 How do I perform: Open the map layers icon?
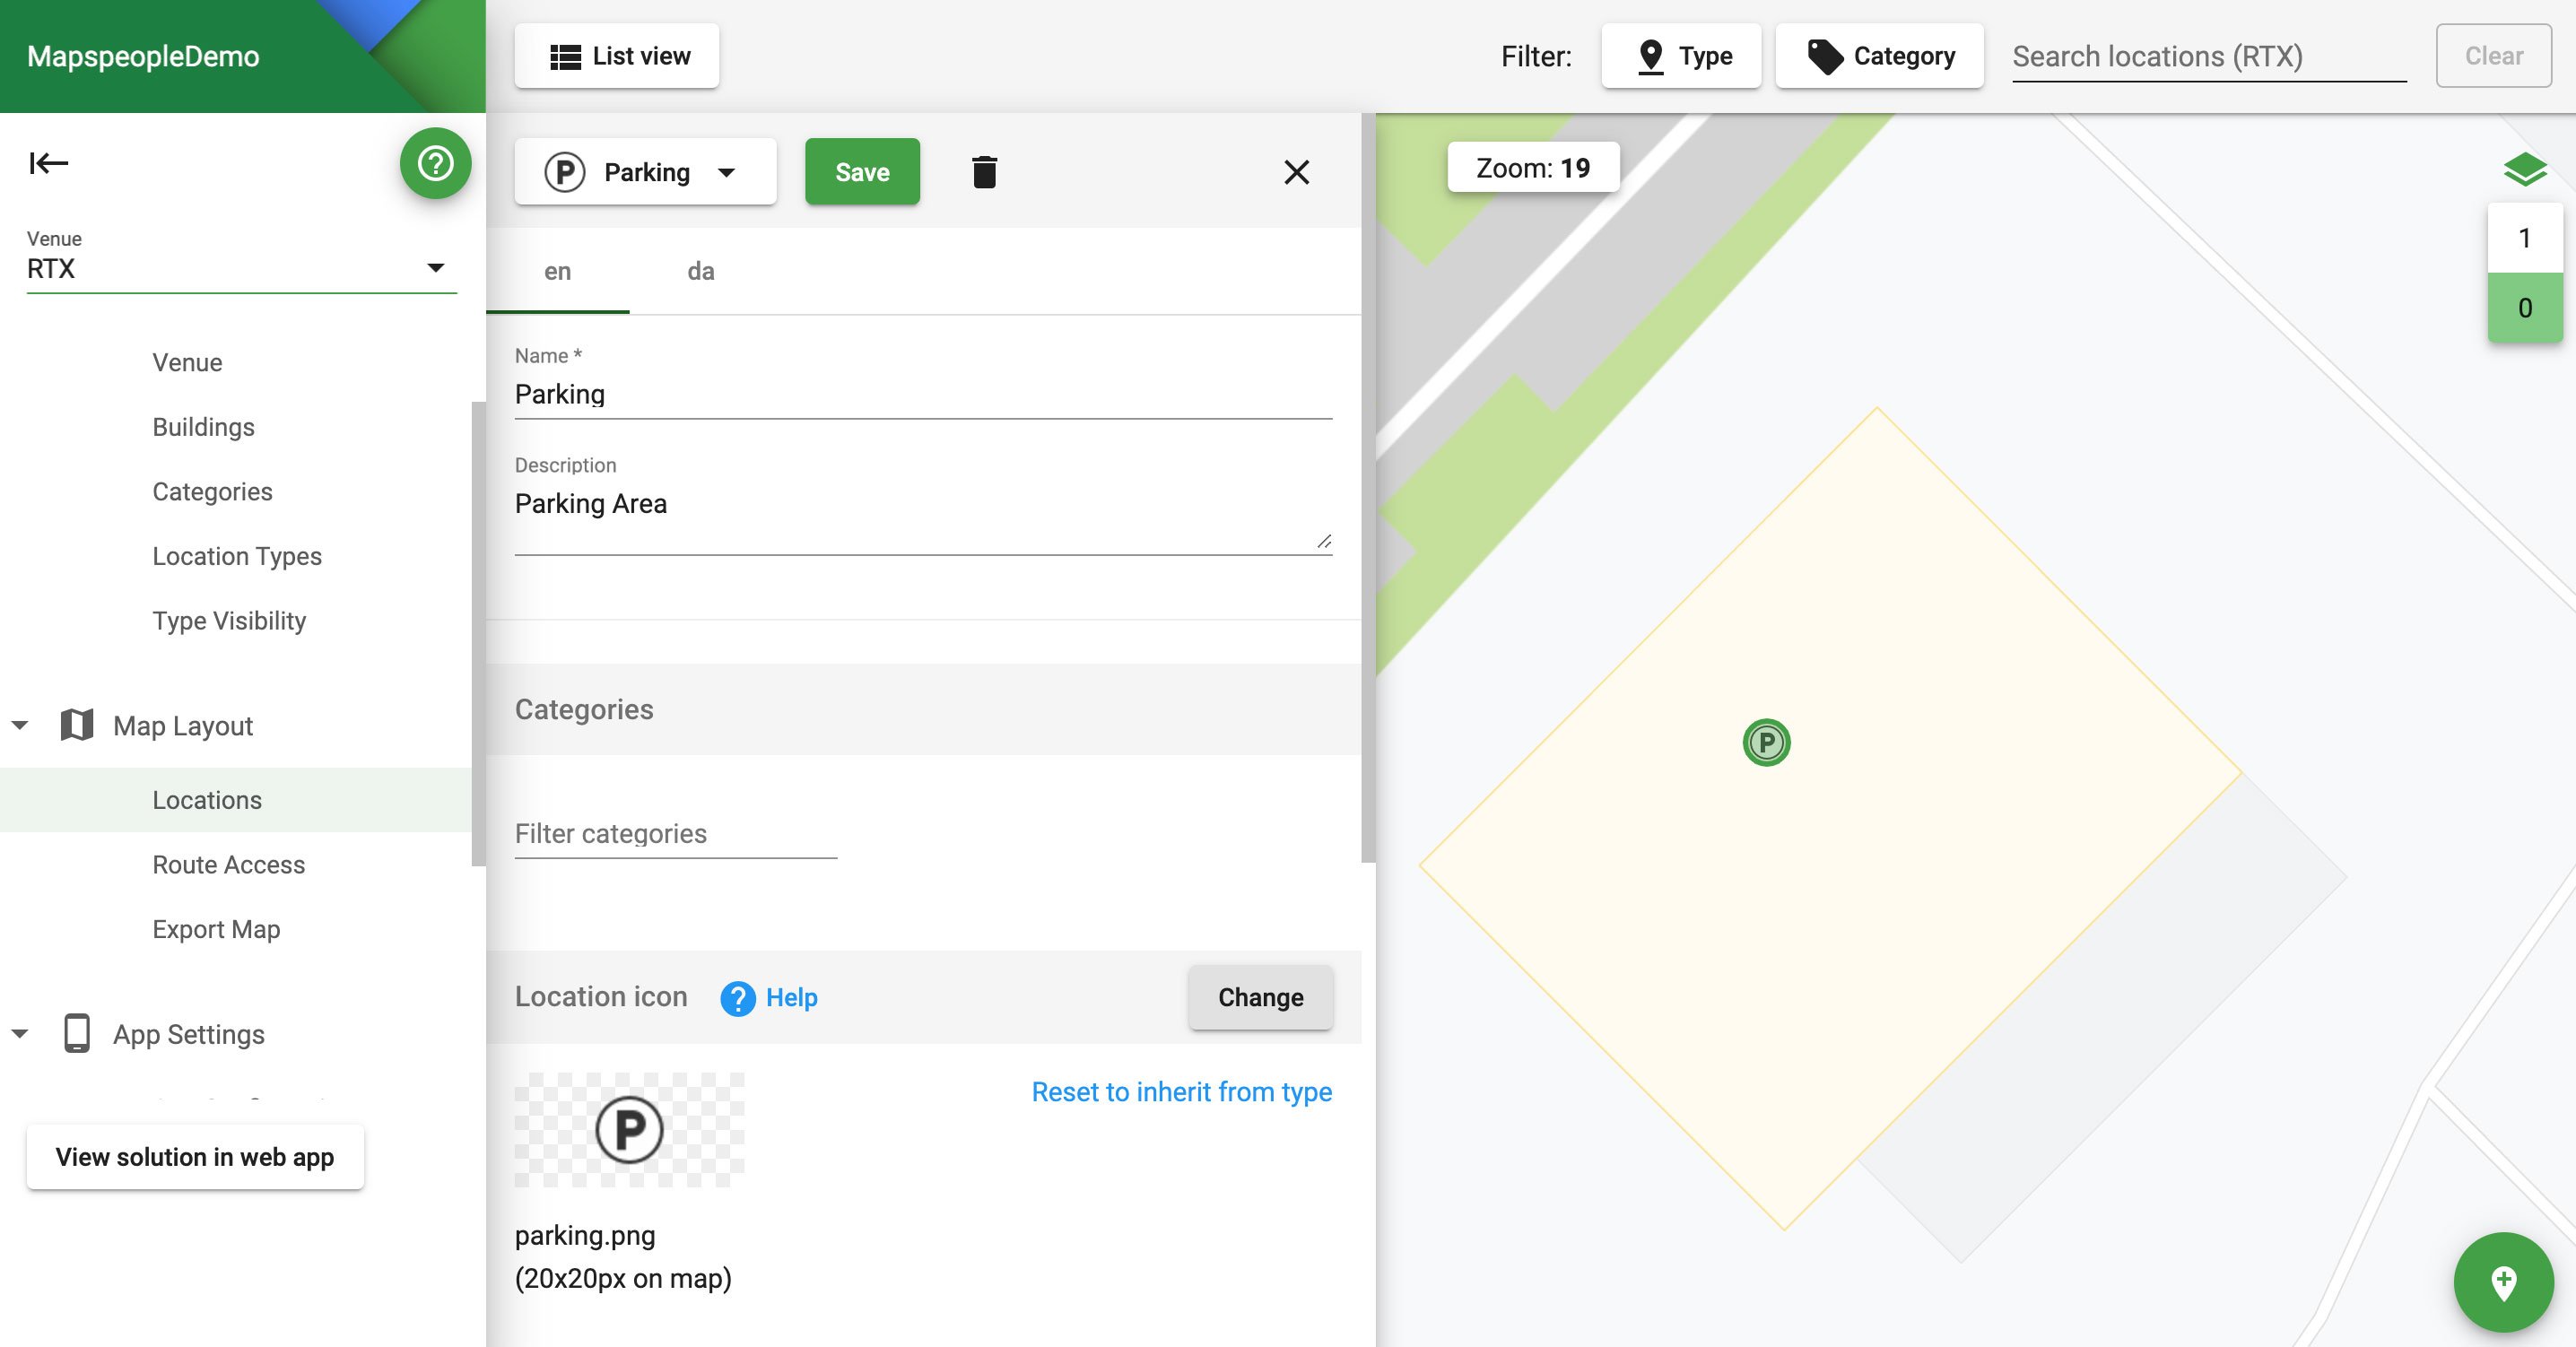[2524, 170]
